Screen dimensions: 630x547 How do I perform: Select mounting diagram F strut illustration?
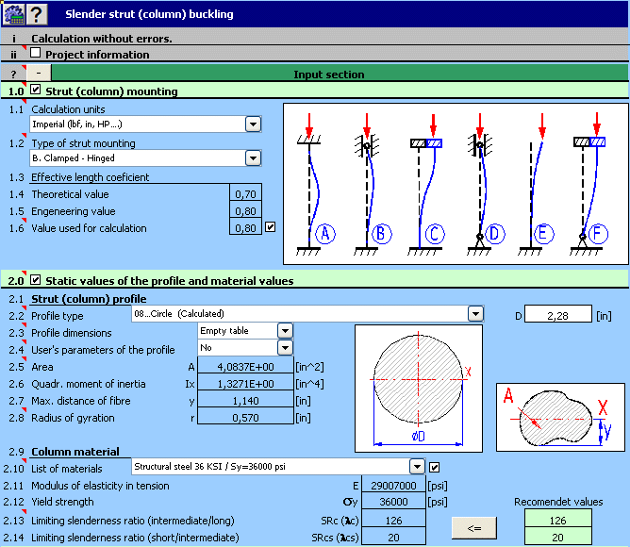coord(589,184)
